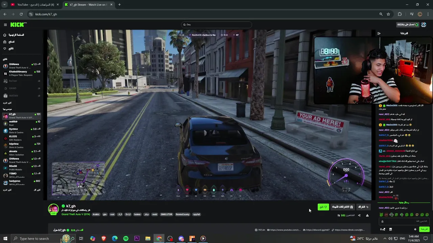Click the subscribe button
The width and height of the screenshot is (433, 243).
(x=363, y=207)
